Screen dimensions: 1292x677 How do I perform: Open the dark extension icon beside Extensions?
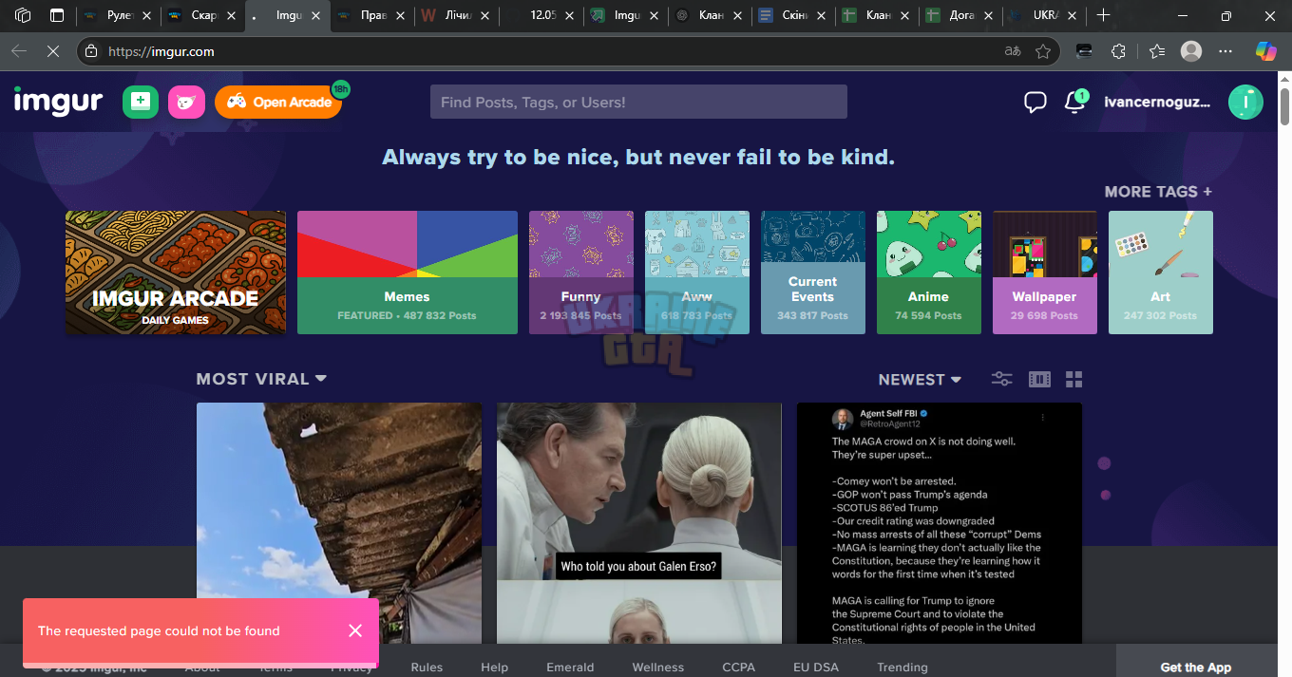point(1084,51)
